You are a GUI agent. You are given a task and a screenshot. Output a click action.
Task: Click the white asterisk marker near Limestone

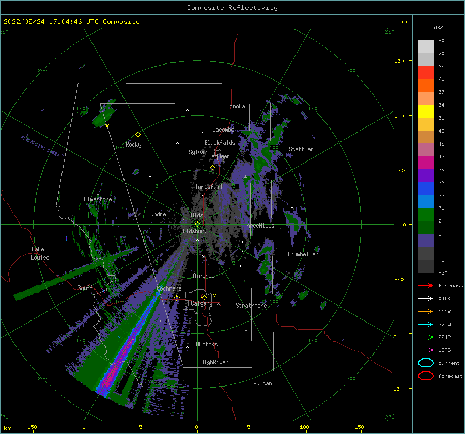tap(98, 195)
